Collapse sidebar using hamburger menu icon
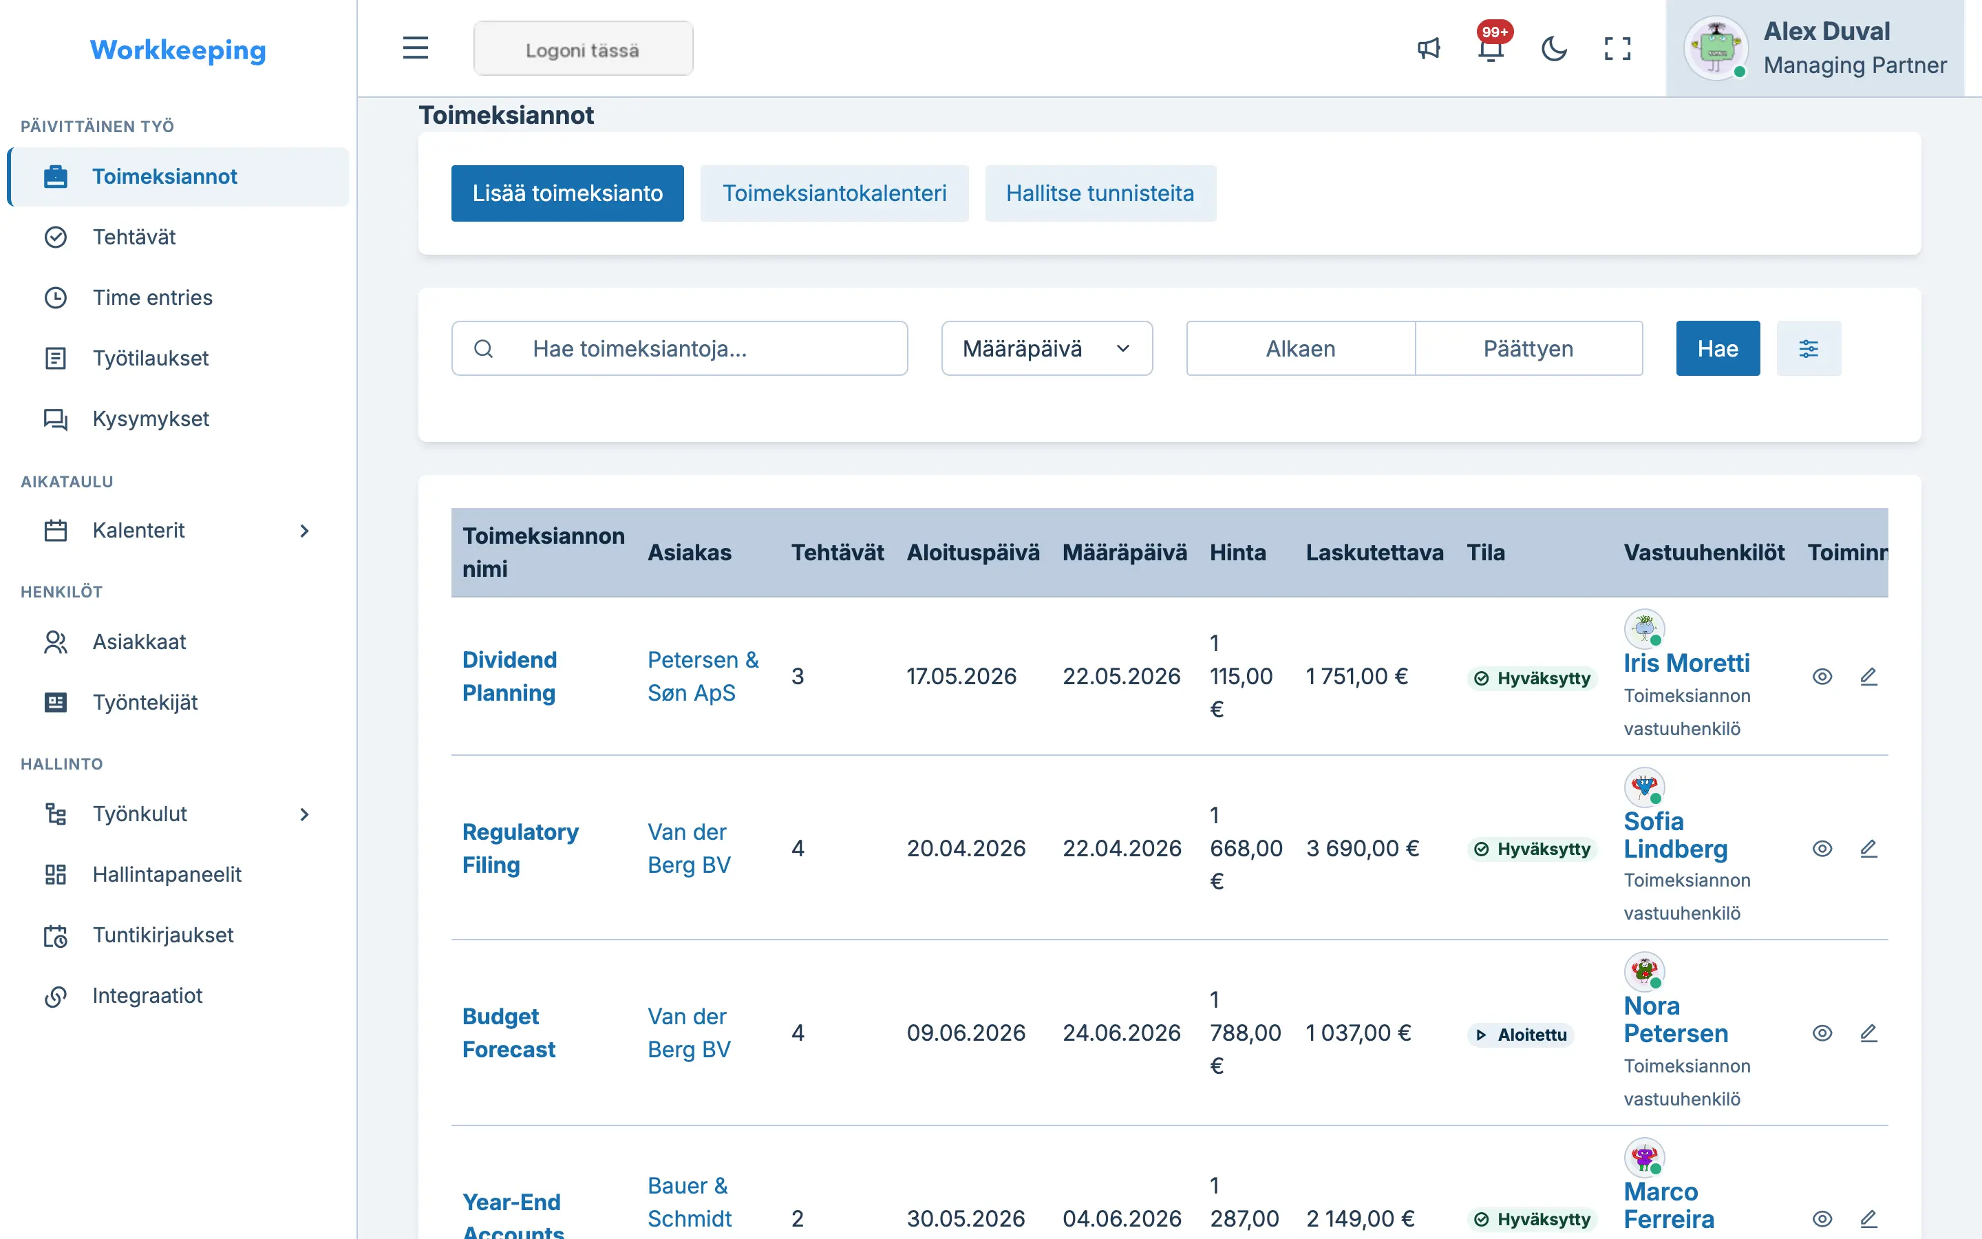Screen dimensions: 1982x1239 (x=415, y=47)
